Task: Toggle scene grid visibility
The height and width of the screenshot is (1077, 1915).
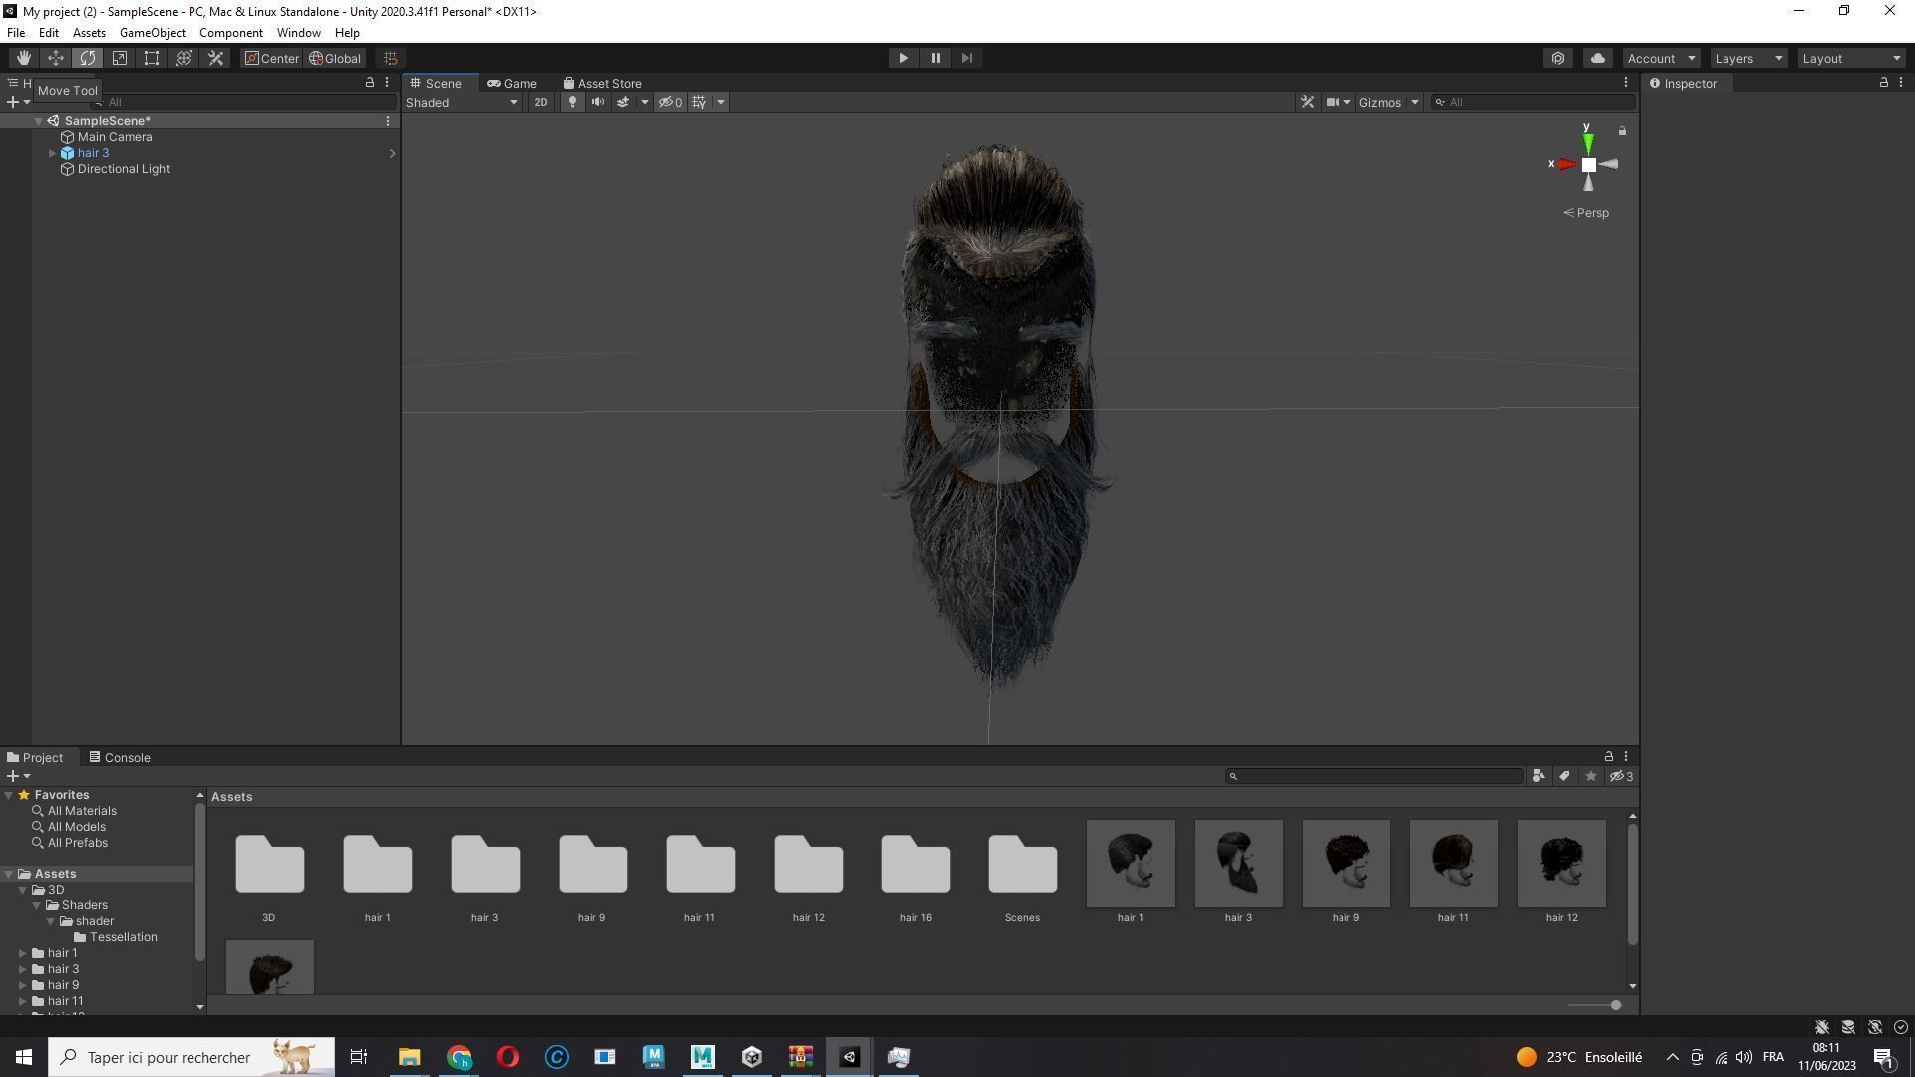Action: click(x=699, y=102)
